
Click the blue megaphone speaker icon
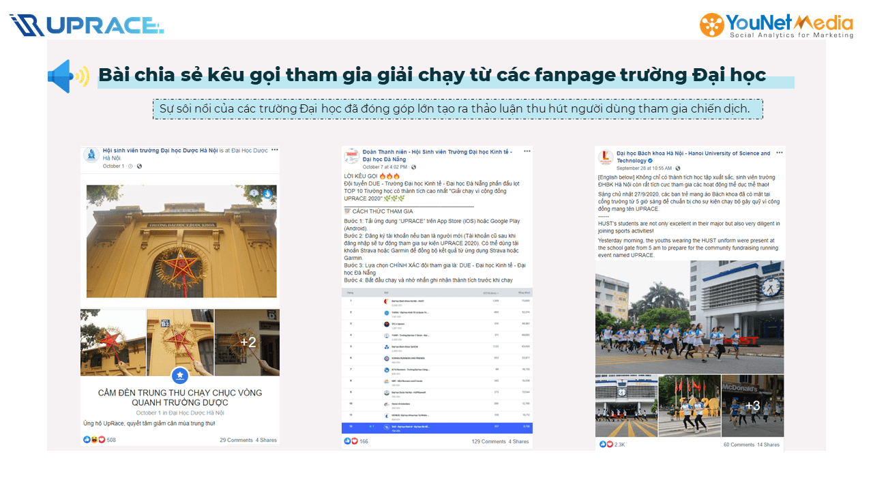tap(68, 76)
